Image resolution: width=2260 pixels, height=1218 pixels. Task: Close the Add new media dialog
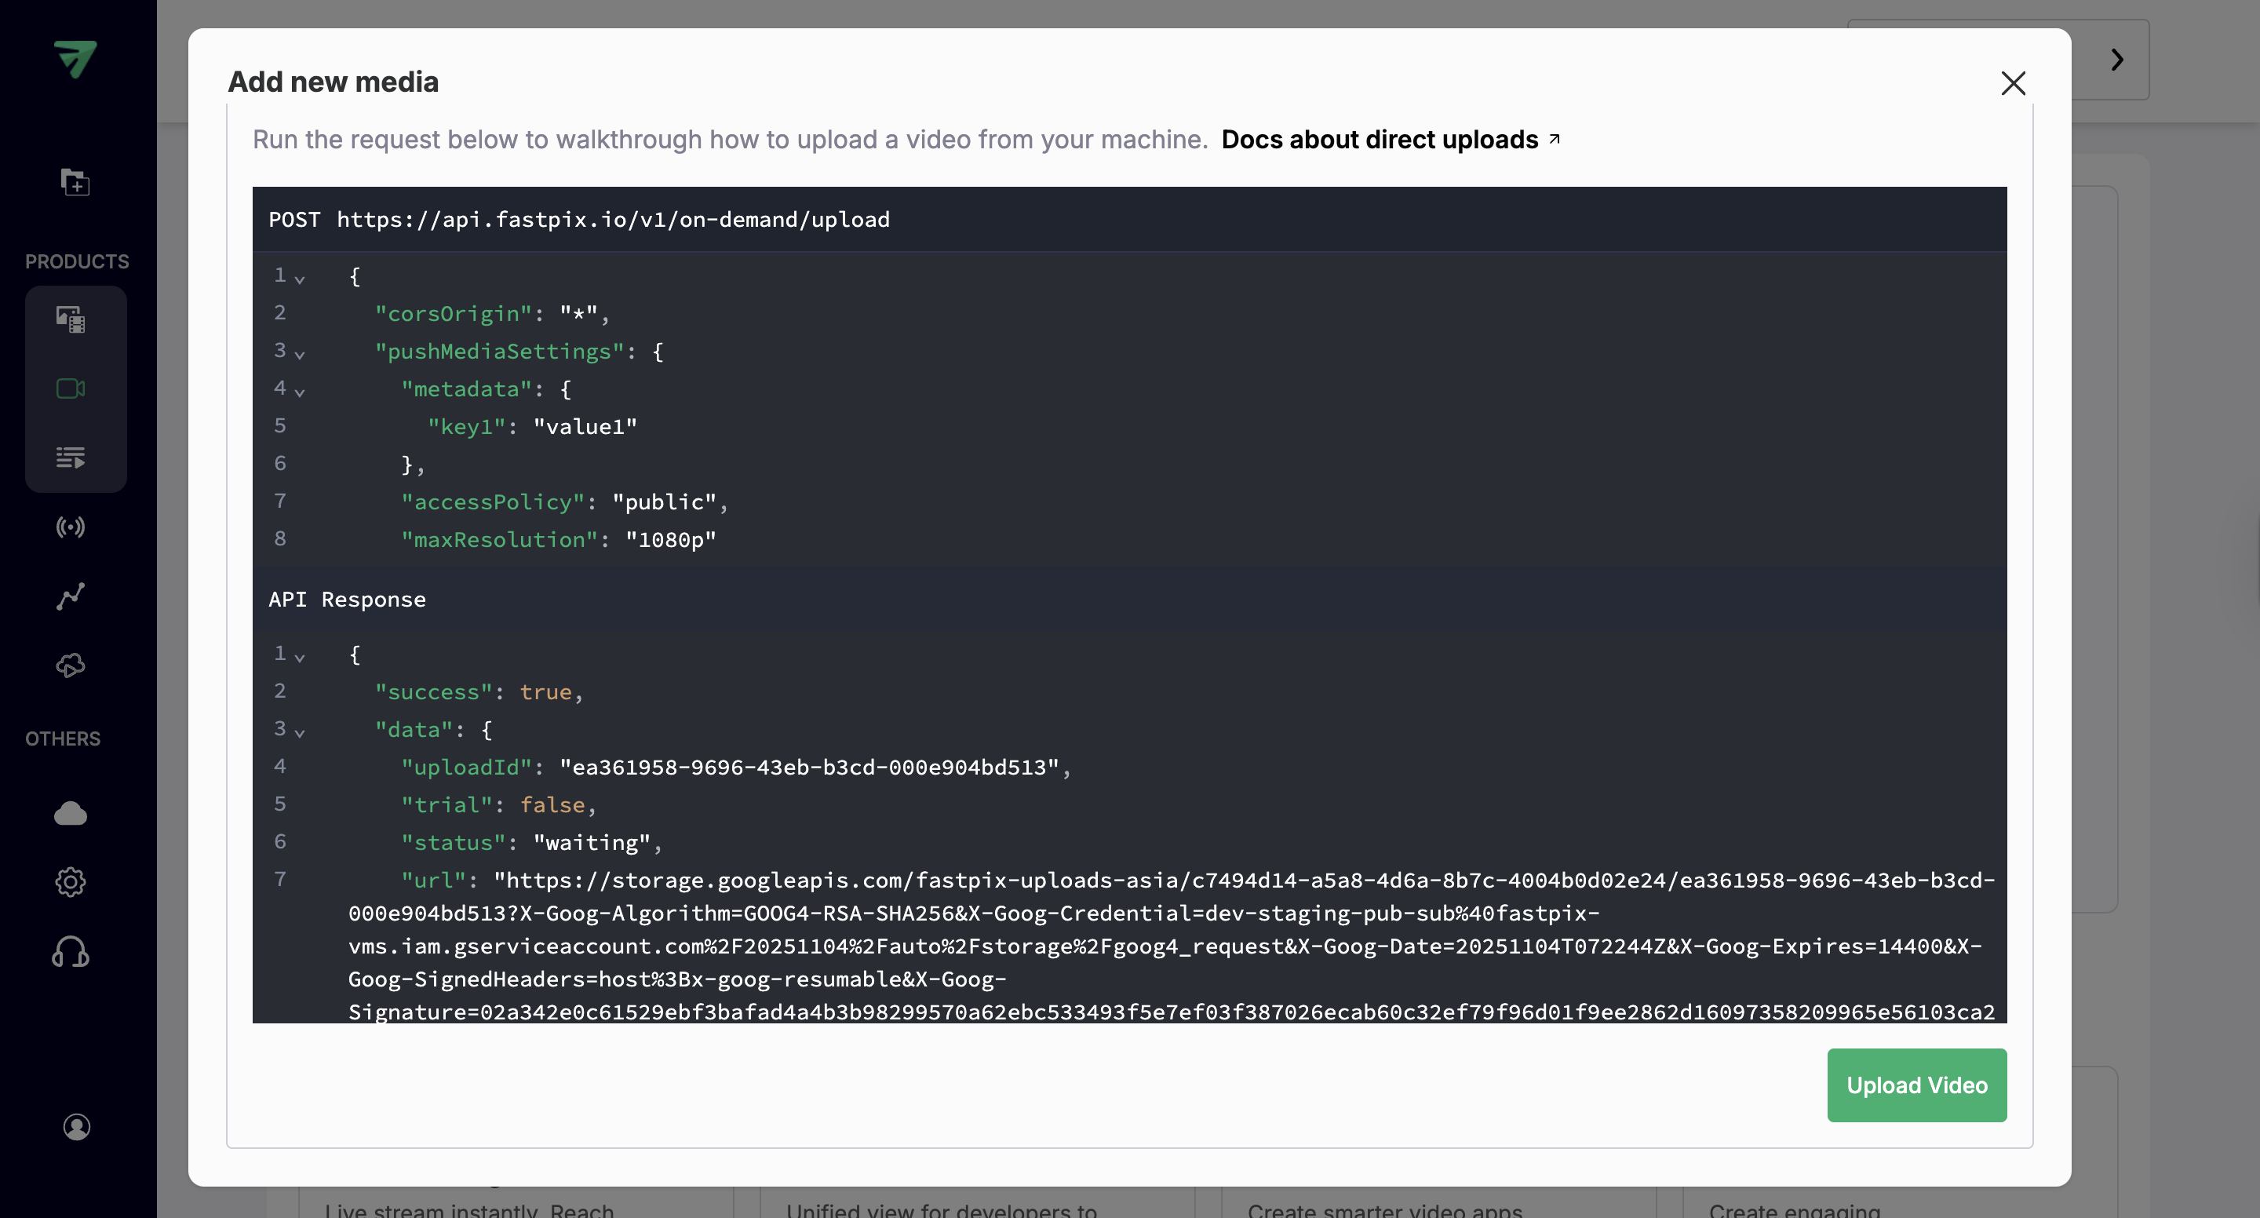tap(2013, 83)
